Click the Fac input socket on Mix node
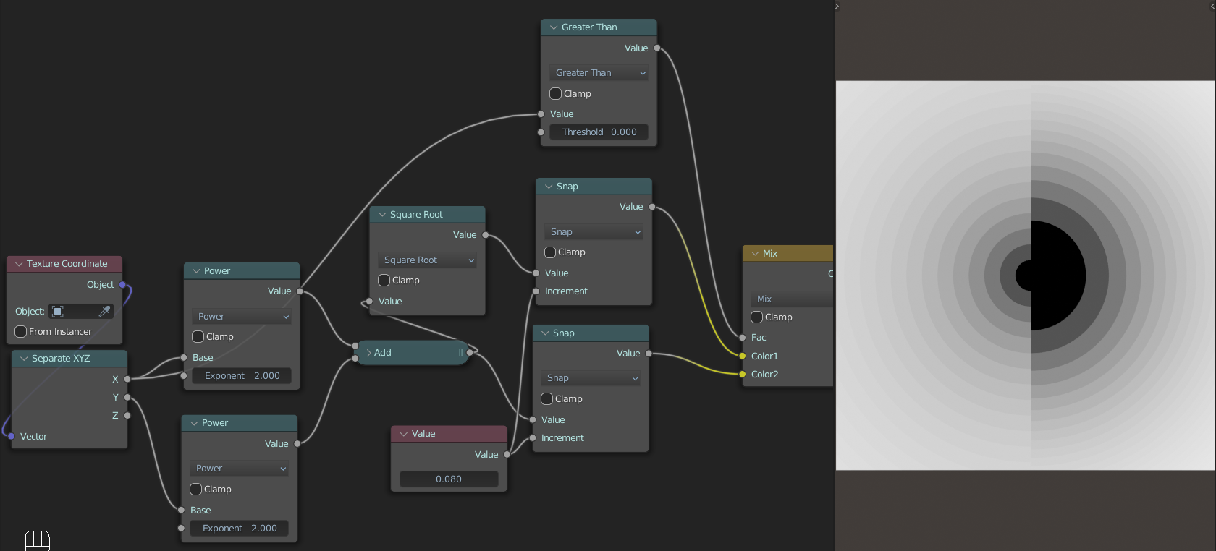The width and height of the screenshot is (1216, 551). pos(743,338)
